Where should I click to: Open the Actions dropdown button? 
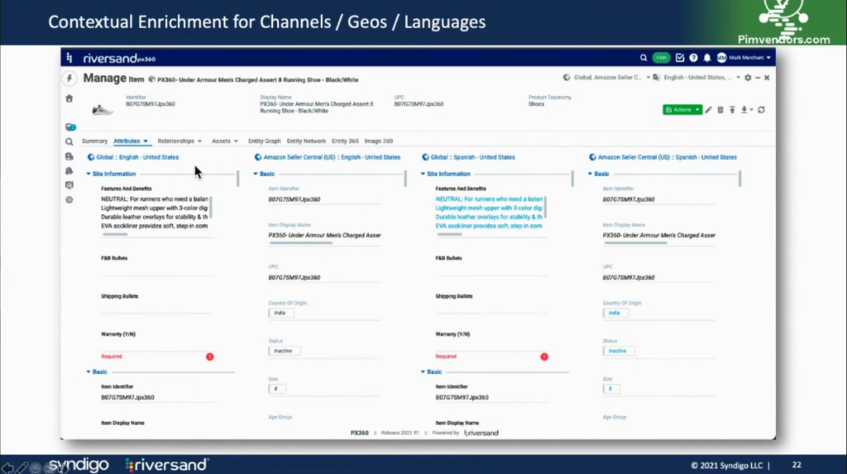682,110
